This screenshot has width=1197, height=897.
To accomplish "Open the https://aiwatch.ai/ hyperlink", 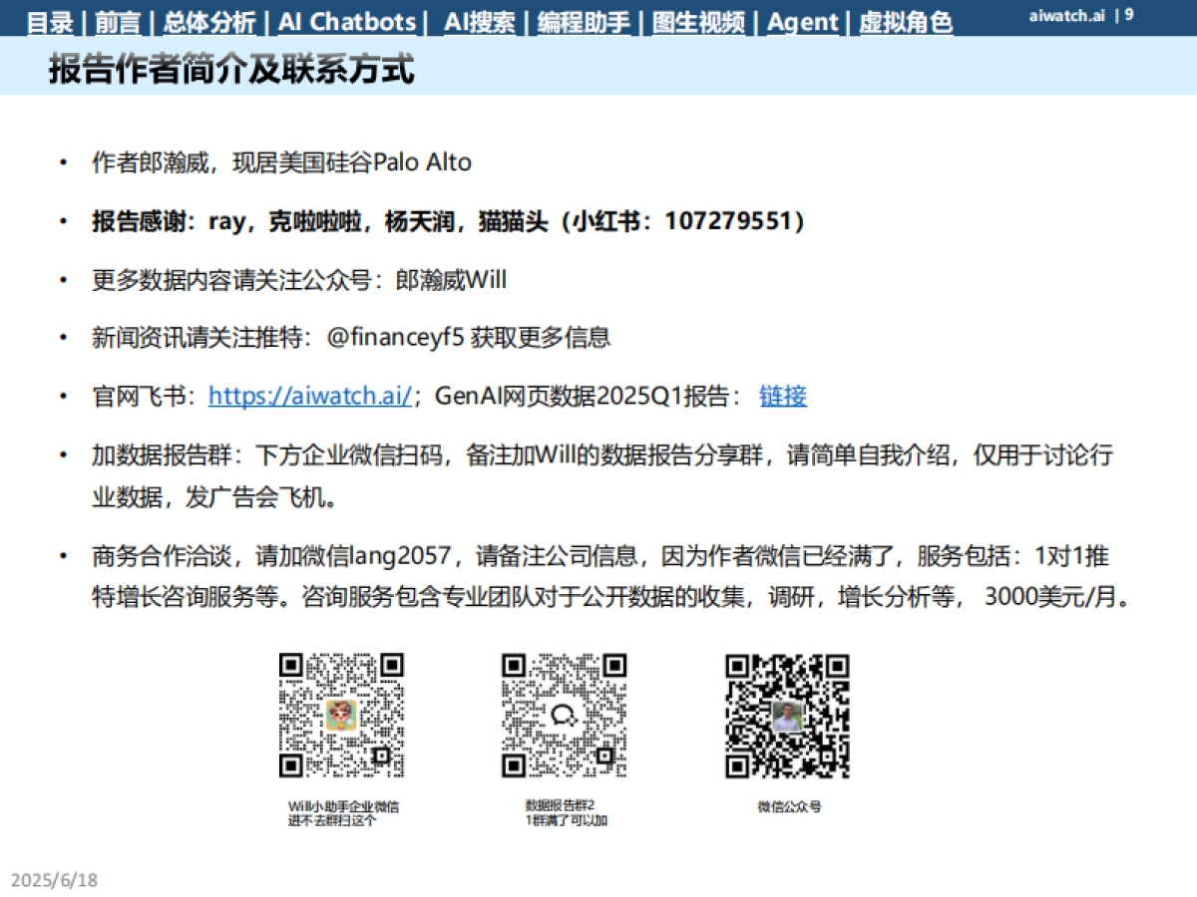I will click(310, 395).
